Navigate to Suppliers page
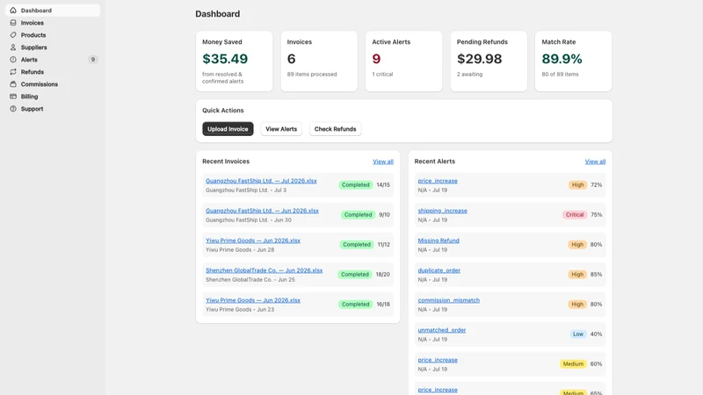This screenshot has width=703, height=395. (x=53, y=47)
